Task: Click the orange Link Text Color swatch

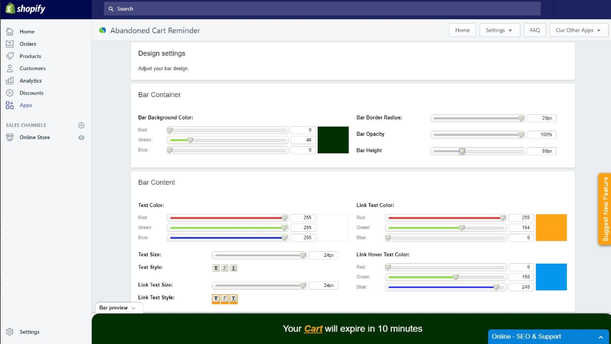Action: coord(551,227)
